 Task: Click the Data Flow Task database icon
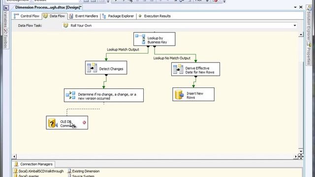pyautogui.click(x=65, y=26)
